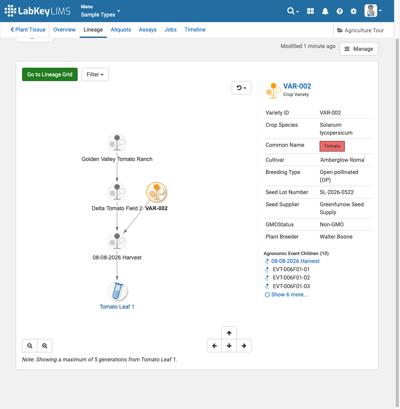The width and height of the screenshot is (400, 409).
Task: Expand Show 6 more children
Action: click(x=289, y=295)
